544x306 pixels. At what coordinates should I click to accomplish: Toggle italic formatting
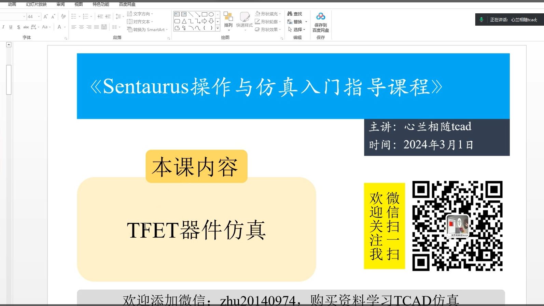pos(3,27)
